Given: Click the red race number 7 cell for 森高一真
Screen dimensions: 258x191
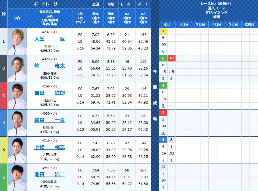Looking at the screenshot, I should point(163,112).
